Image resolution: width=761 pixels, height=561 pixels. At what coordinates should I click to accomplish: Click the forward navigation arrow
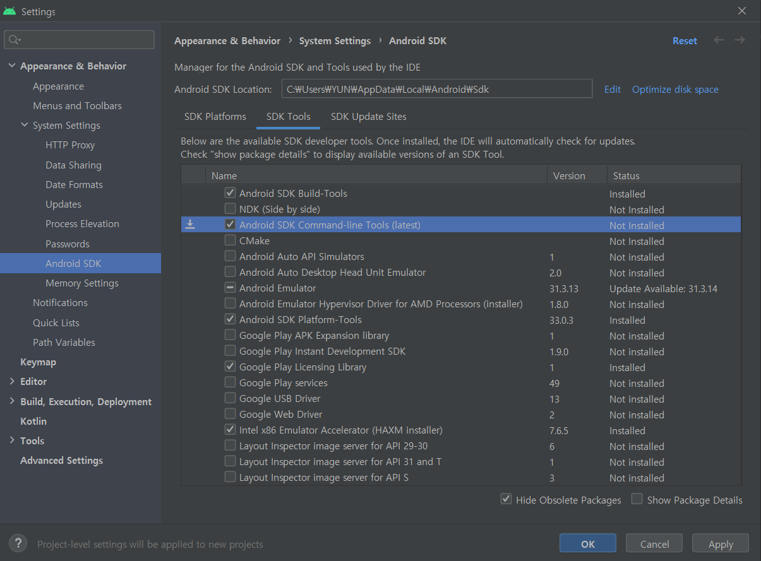(740, 40)
